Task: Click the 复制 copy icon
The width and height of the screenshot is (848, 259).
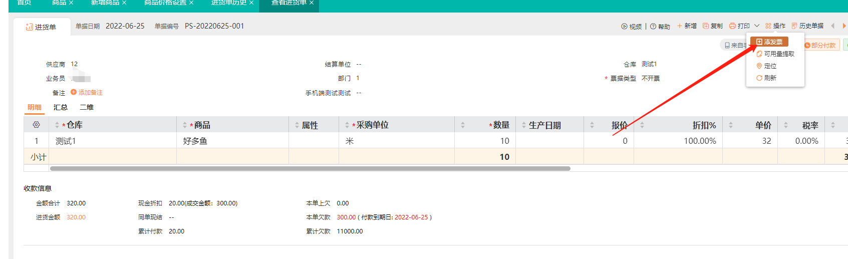Action: pyautogui.click(x=706, y=26)
